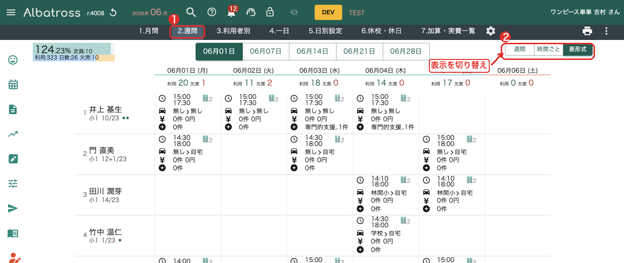Click 専門的支援..1件 in 井上 06月03日 cell
Screen dimensions: 624x263
[327, 127]
